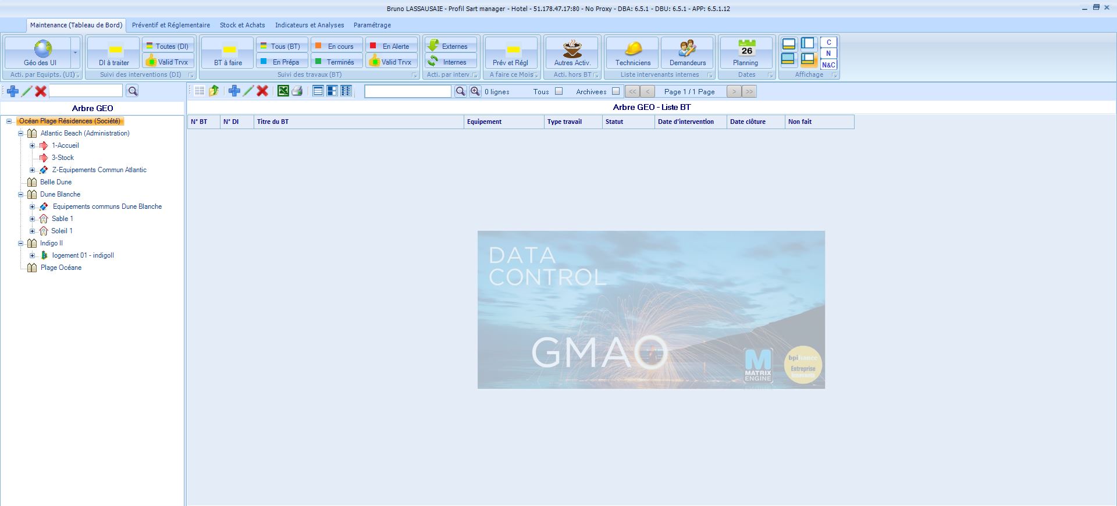
Task: Delete node with tree red X
Action: (x=41, y=91)
